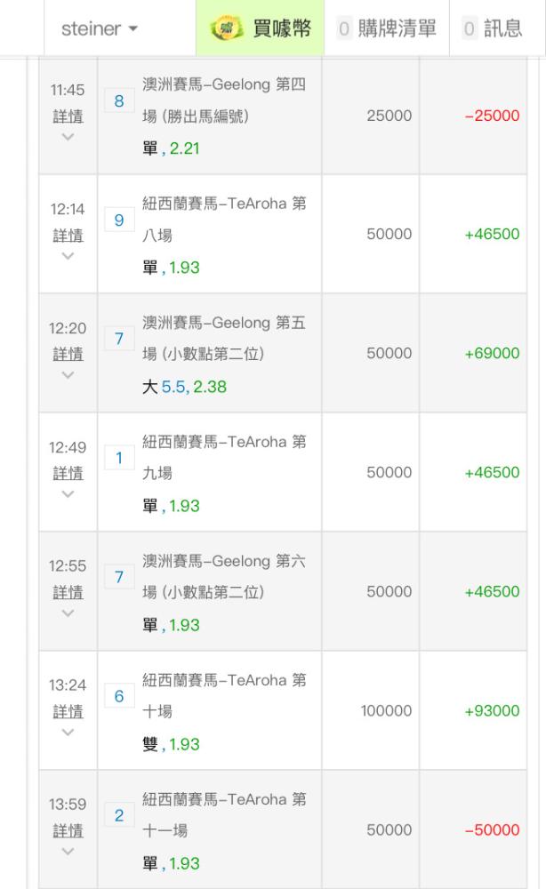Image resolution: width=546 pixels, height=889 pixels.
Task: Open the steiner account dropdown
Action: 100,28
